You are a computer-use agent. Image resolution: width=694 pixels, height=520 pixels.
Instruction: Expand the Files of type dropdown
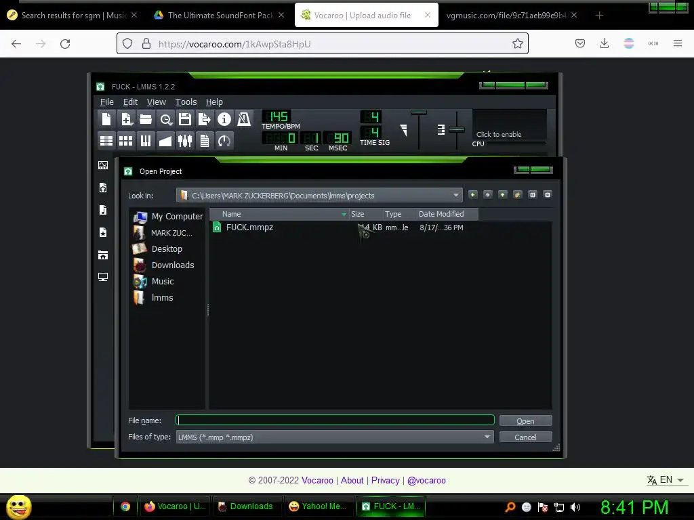487,437
